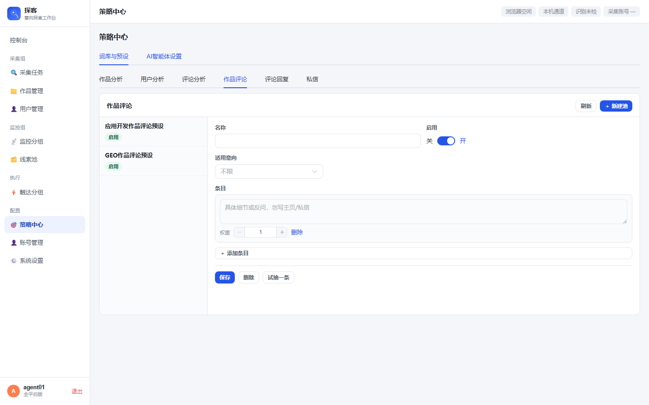Click the 监控分组 icon in sidebar
The image size is (649, 405).
(14, 141)
